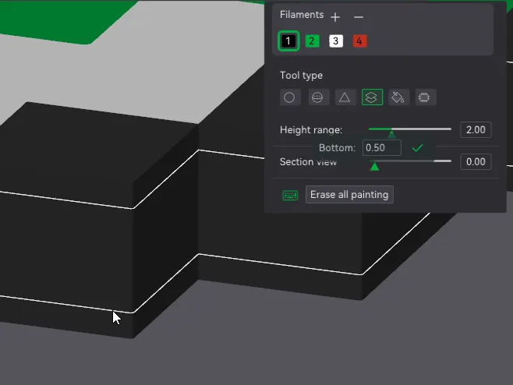The height and width of the screenshot is (385, 513).
Task: Click the Height range 2.00 value field
Action: click(476, 130)
